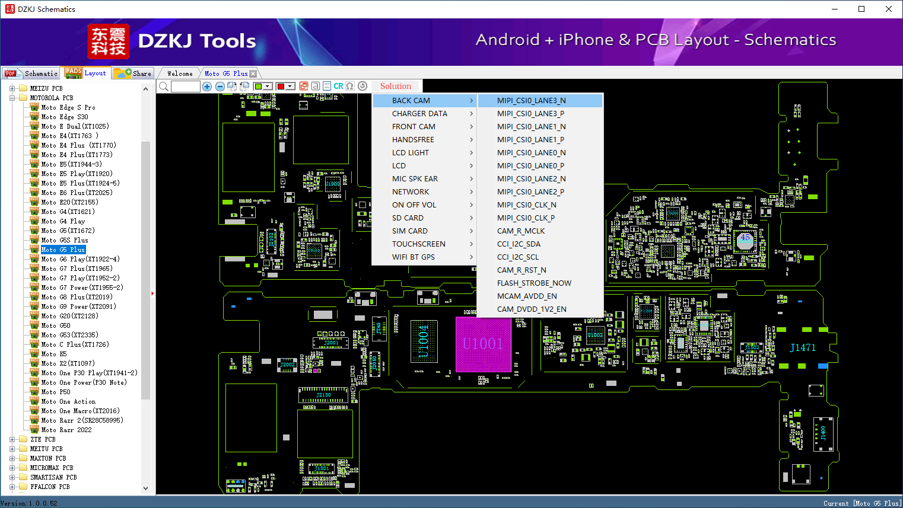Click the orange overlapping-layers icon
903x508 pixels.
coord(304,87)
